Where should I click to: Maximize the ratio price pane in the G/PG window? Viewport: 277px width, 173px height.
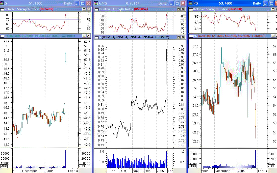pyautogui.click(x=179, y=37)
